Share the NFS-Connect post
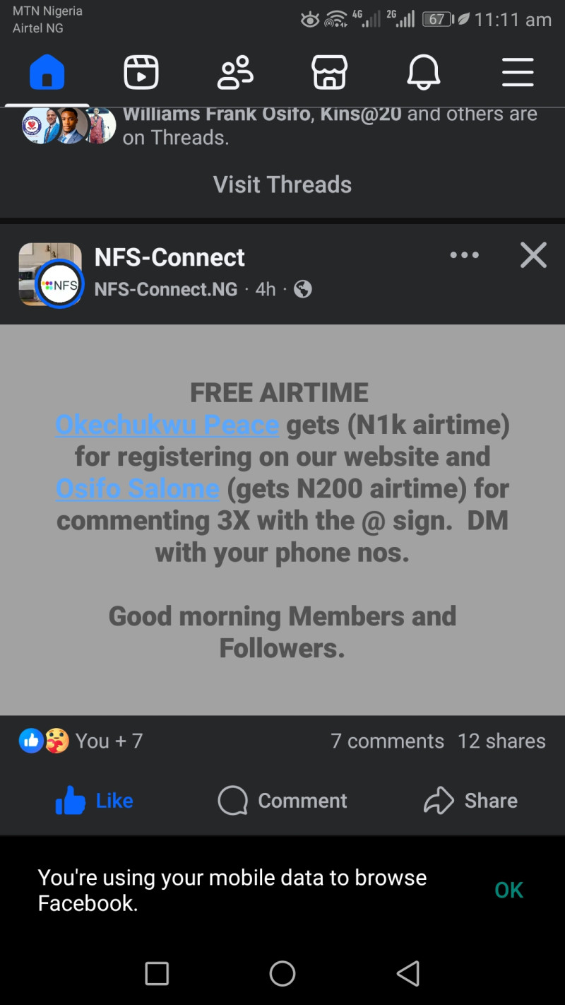This screenshot has height=1005, width=565. pyautogui.click(x=470, y=801)
